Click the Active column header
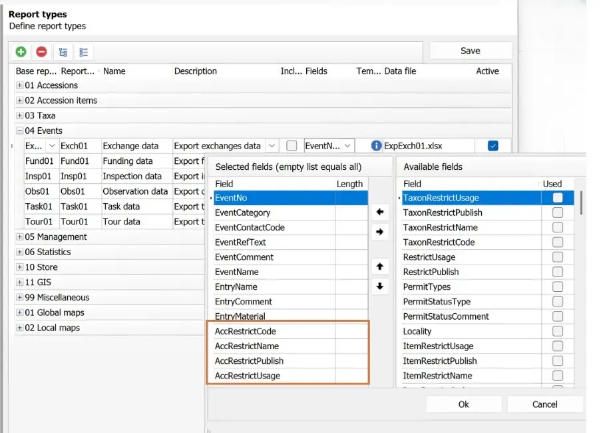The width and height of the screenshot is (601, 433). click(488, 71)
